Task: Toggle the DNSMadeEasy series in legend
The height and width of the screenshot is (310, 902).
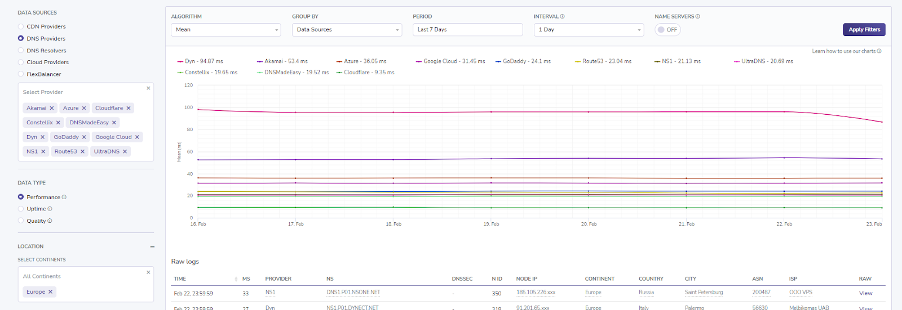Action: coord(293,73)
